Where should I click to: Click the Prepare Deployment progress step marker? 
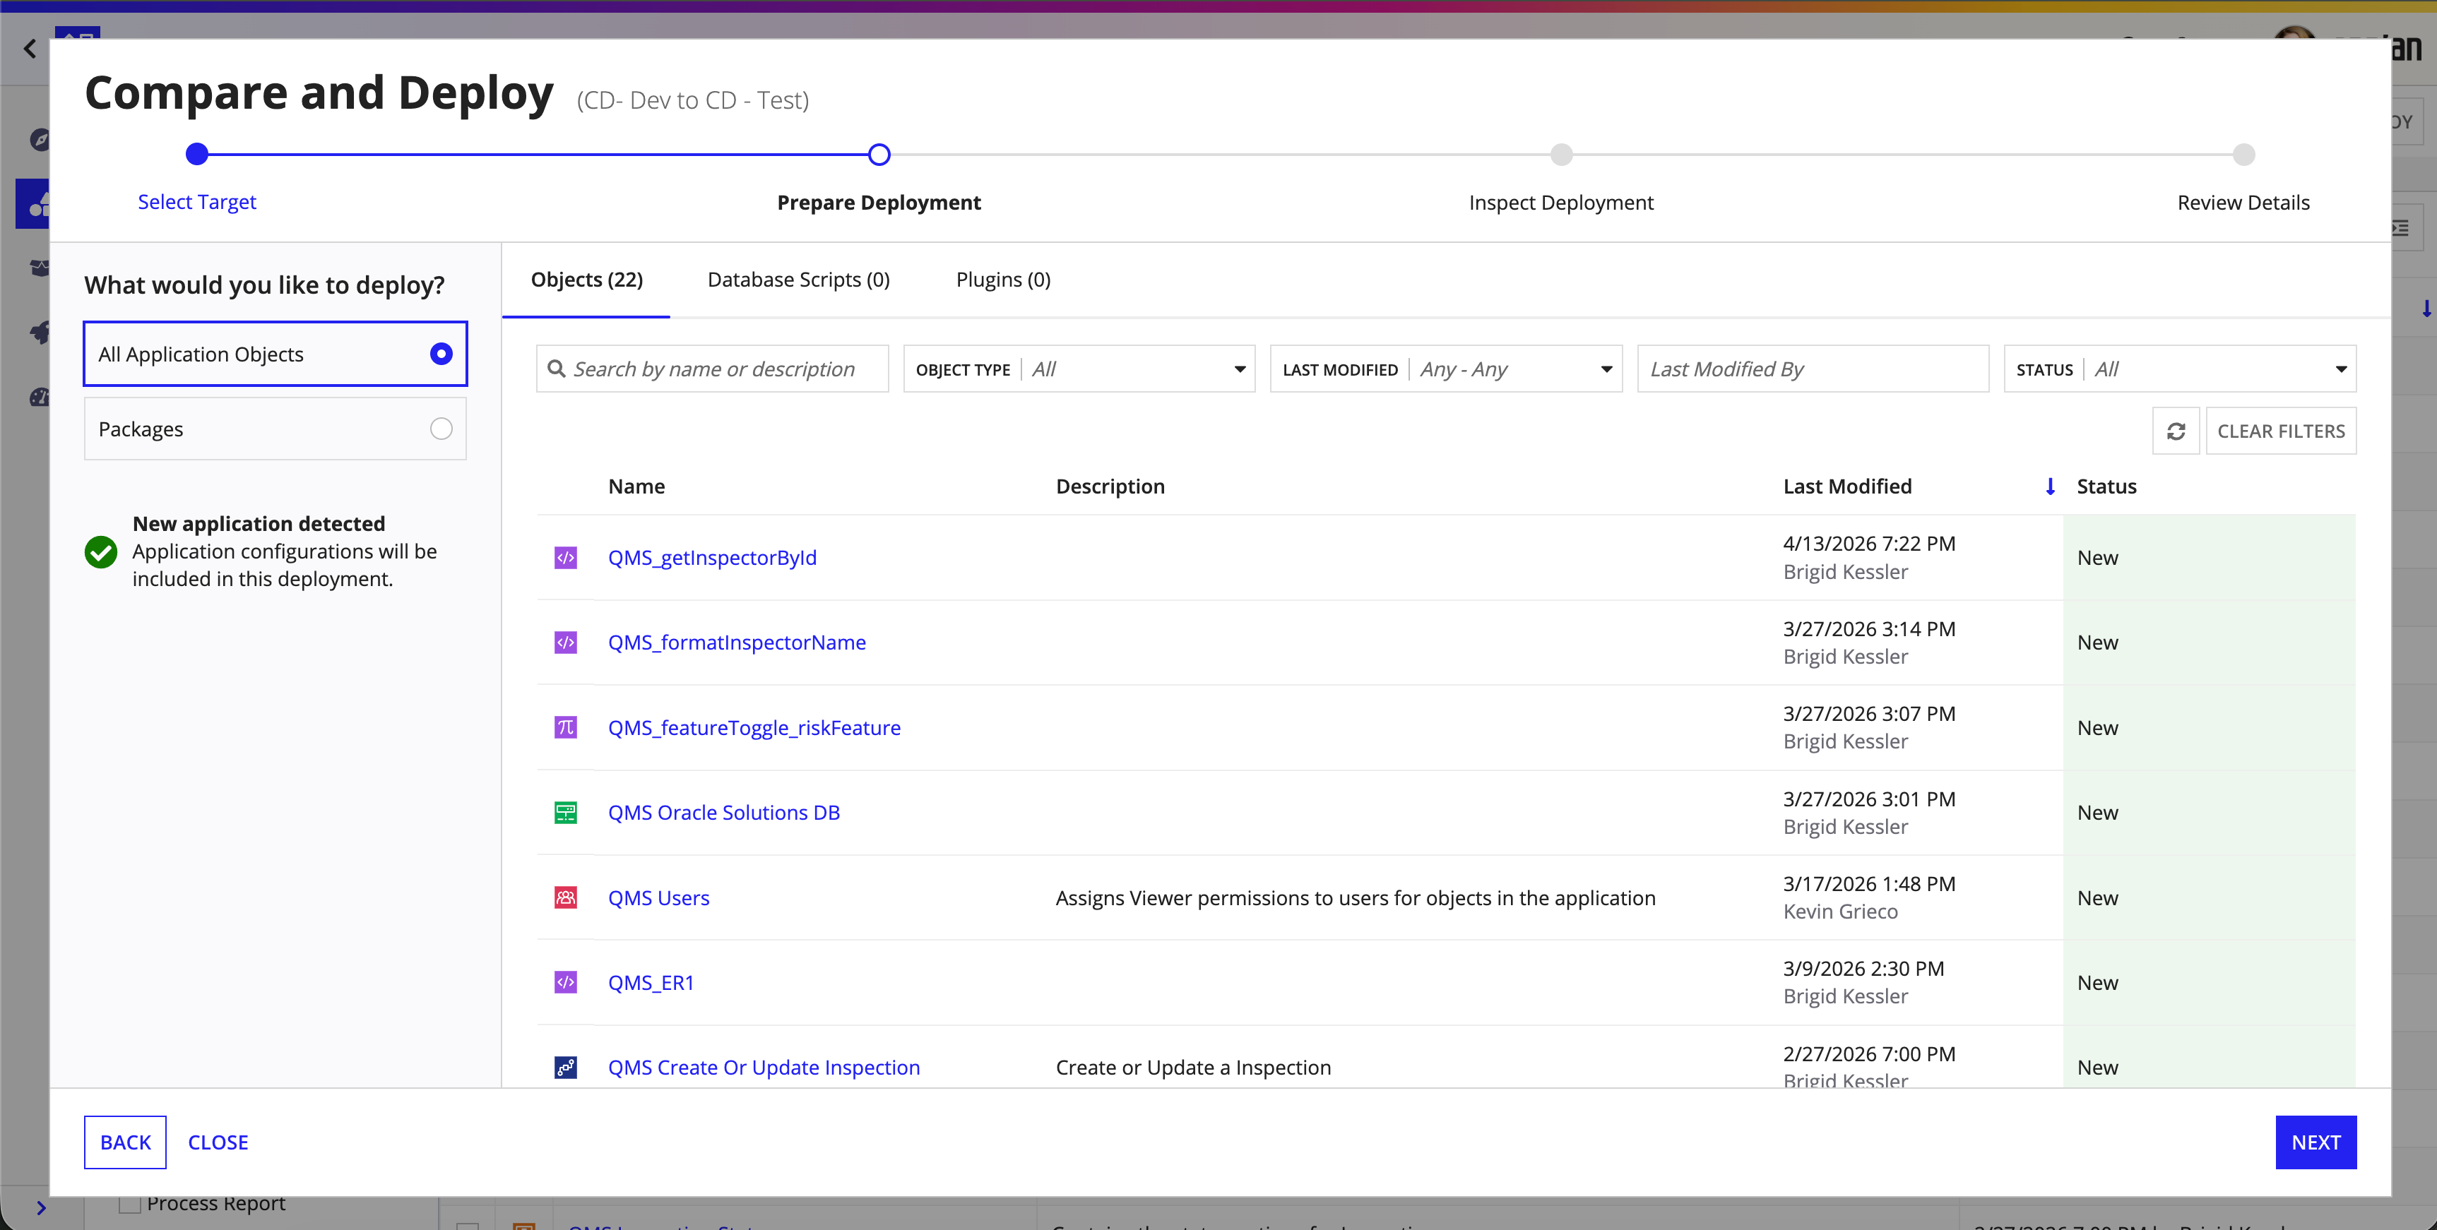(x=879, y=155)
